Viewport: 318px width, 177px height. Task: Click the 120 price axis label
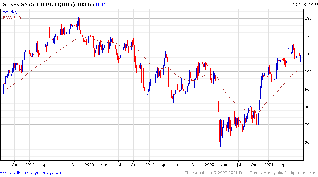[308, 36]
